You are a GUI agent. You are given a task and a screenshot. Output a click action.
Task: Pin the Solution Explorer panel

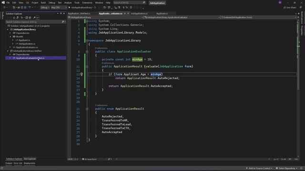61,14
